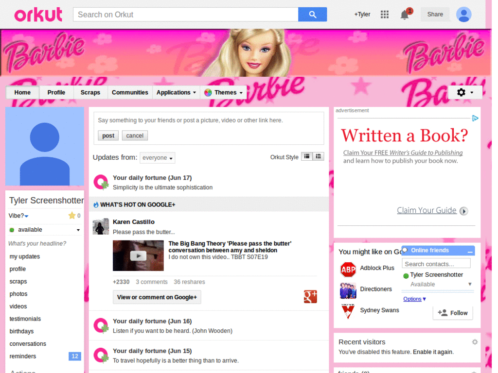The width and height of the screenshot is (498, 373).
Task: Open the Recent visitors gear icon
Action: 475,342
